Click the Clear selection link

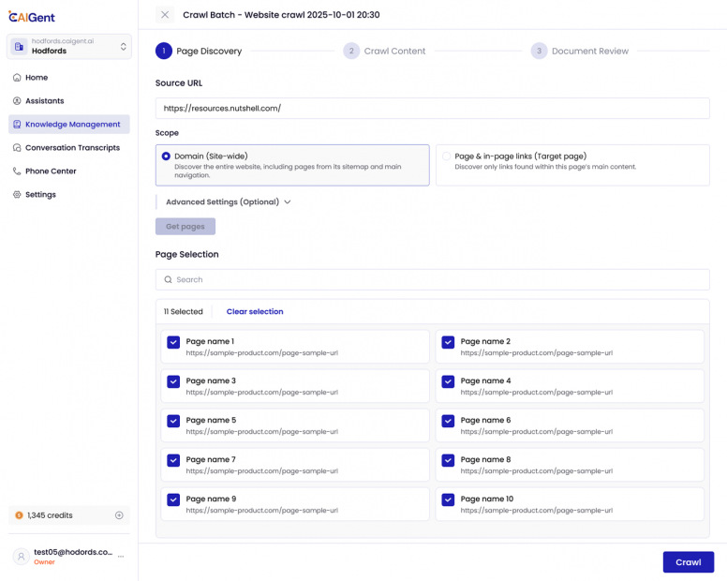click(x=255, y=312)
